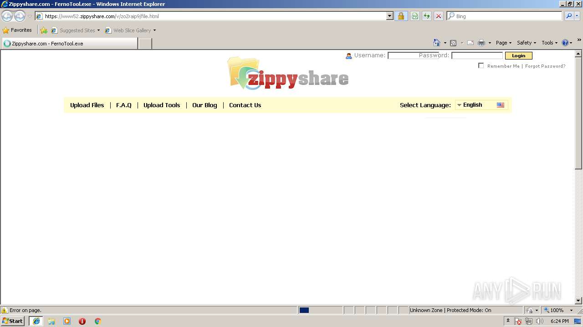583x327 pixels.
Task: Toggle the Remember Me checkbox
Action: click(481, 66)
